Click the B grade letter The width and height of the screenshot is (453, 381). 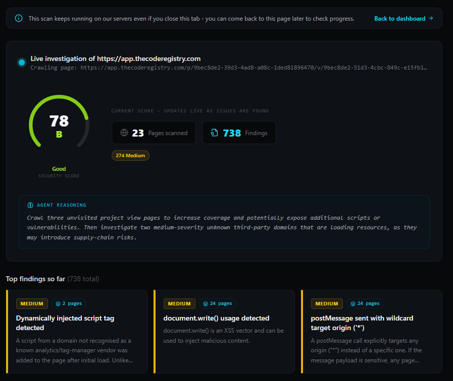(59, 134)
